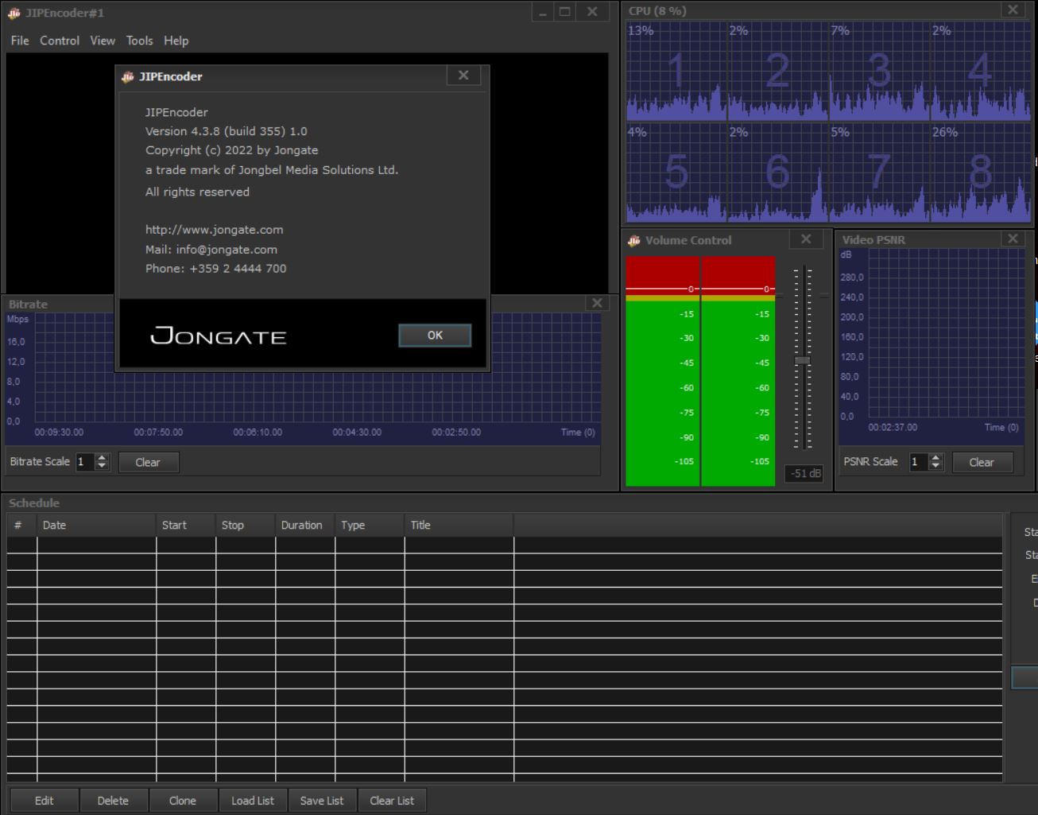The height and width of the screenshot is (815, 1038).
Task: Click CPU core 4 usage graph
Action: (x=981, y=72)
